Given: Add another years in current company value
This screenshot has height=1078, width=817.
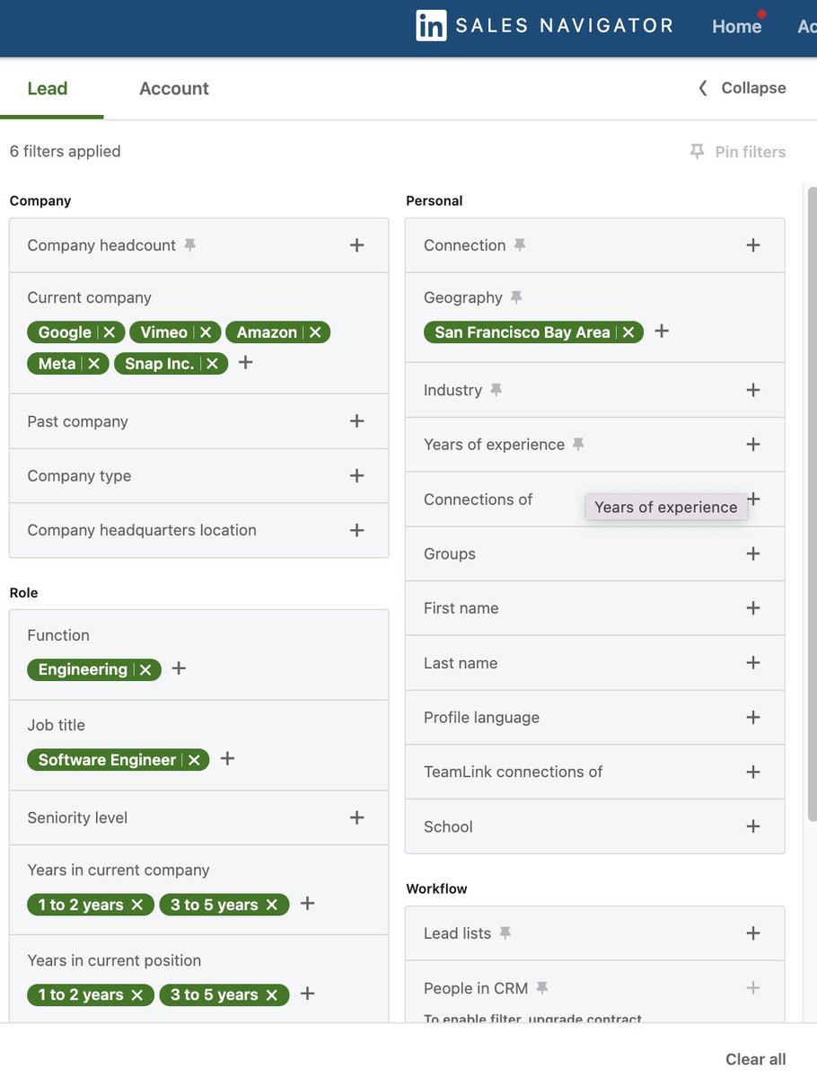Looking at the screenshot, I should pyautogui.click(x=307, y=904).
